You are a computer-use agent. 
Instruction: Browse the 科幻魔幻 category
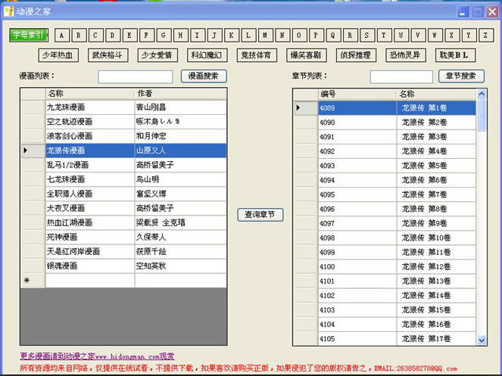[207, 55]
